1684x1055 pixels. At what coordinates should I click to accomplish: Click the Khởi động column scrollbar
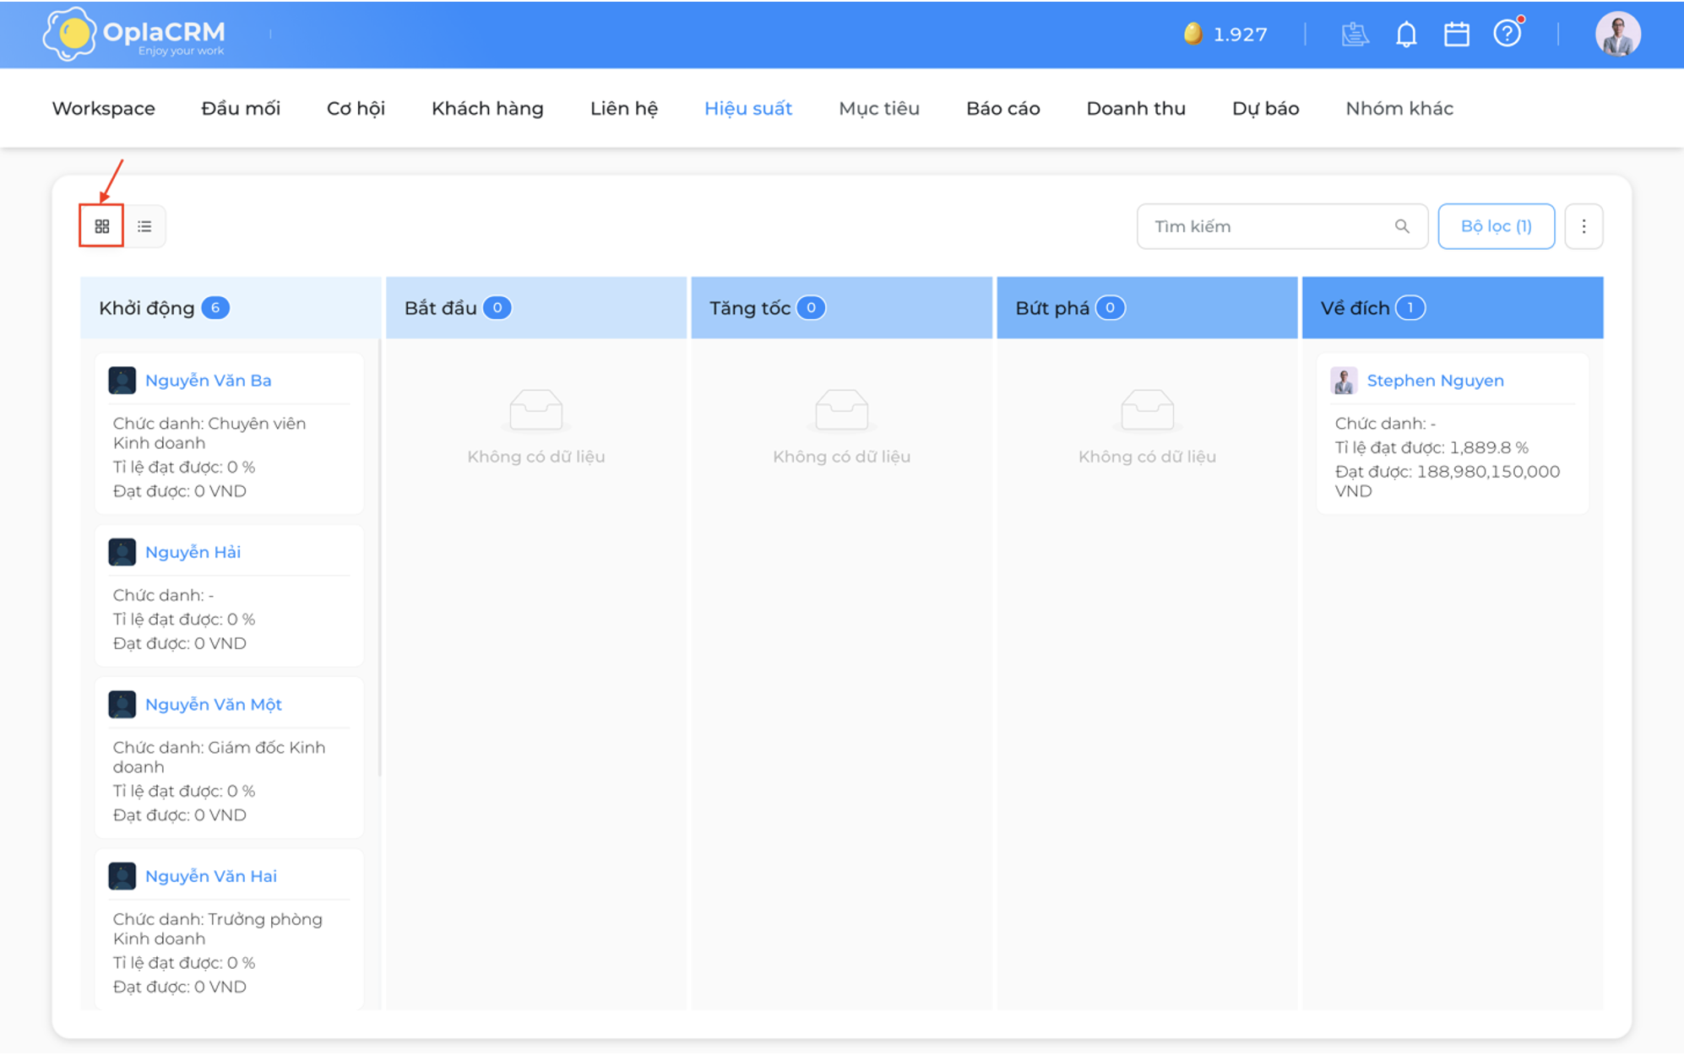click(x=379, y=557)
